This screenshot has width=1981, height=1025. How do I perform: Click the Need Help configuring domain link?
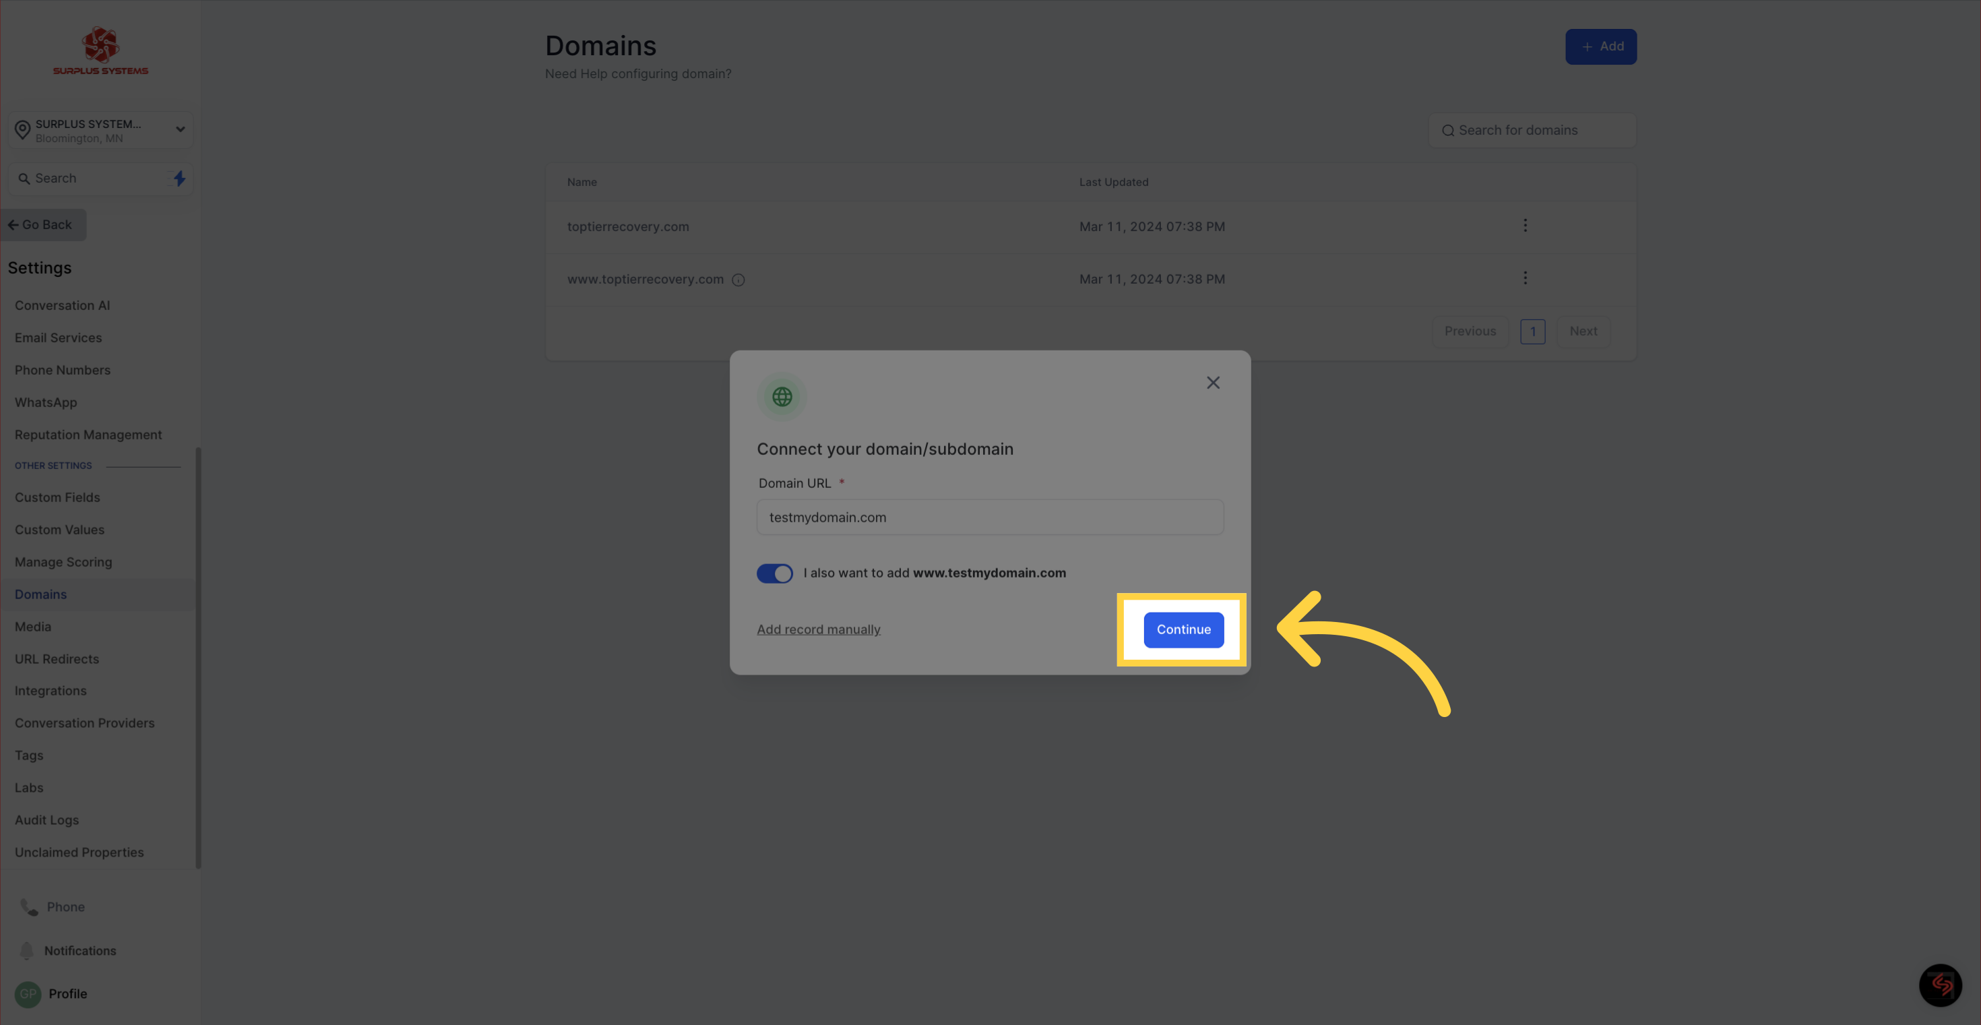point(637,74)
